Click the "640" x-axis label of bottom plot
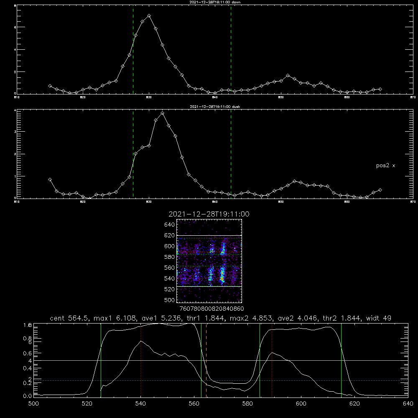418x418 pixels. 408,404
